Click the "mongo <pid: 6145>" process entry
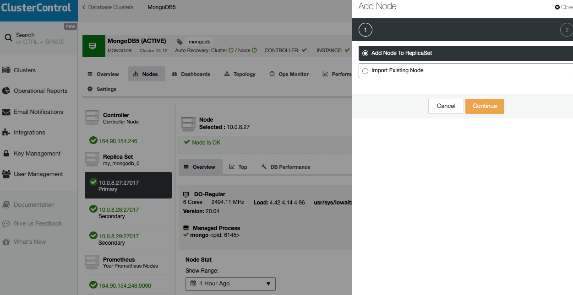 (215, 235)
